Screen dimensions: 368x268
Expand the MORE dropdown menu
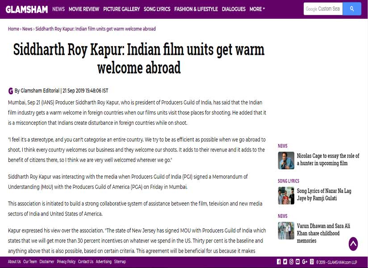pos(257,9)
